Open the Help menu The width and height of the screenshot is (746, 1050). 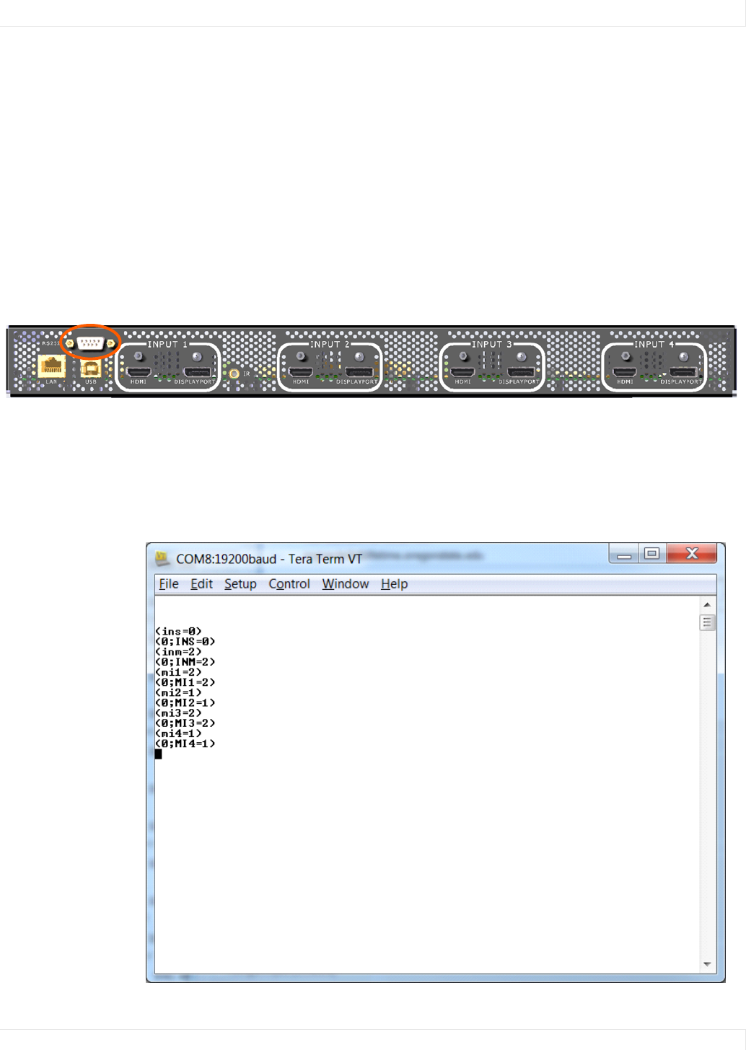pos(394,584)
